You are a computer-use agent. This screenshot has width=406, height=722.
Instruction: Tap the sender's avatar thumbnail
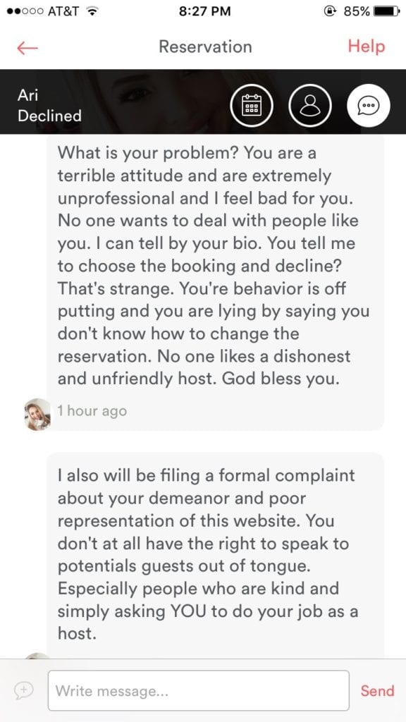[37, 415]
